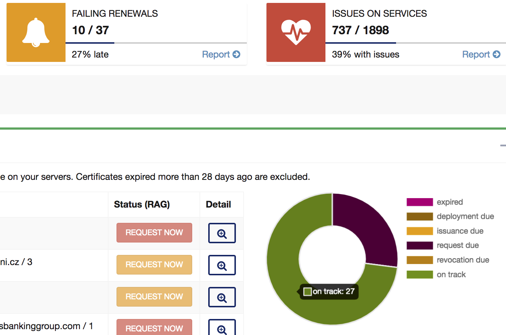Image resolution: width=506 pixels, height=335 pixels.
Task: Collapse the panel with the minus icon
Action: click(503, 145)
